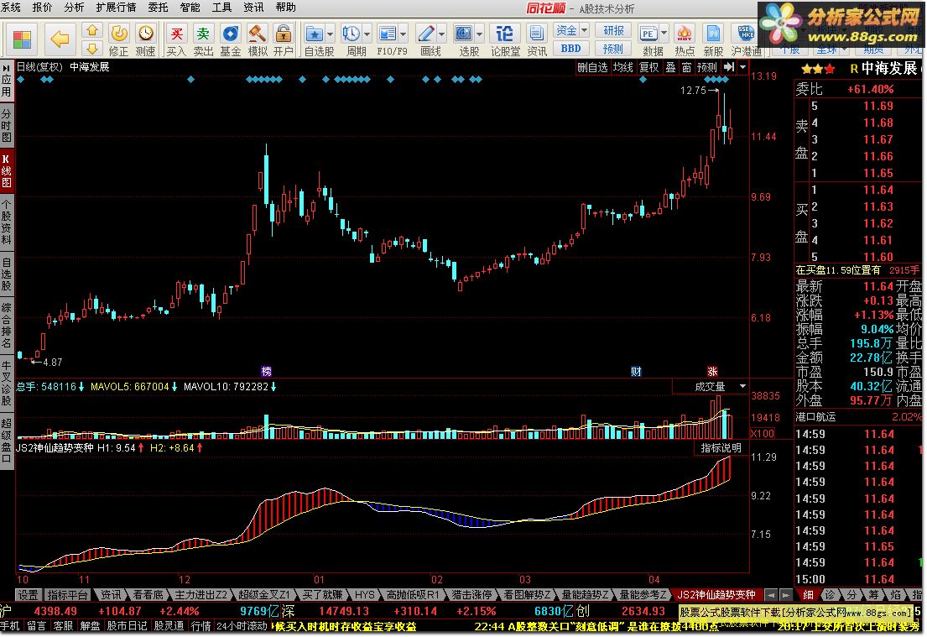The image size is (927, 637).
Task: Expand the 选股 dropdown arrow
Action: point(479,34)
